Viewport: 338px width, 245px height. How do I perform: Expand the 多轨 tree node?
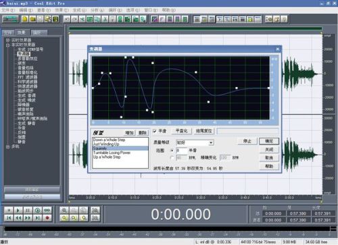tap(8, 146)
